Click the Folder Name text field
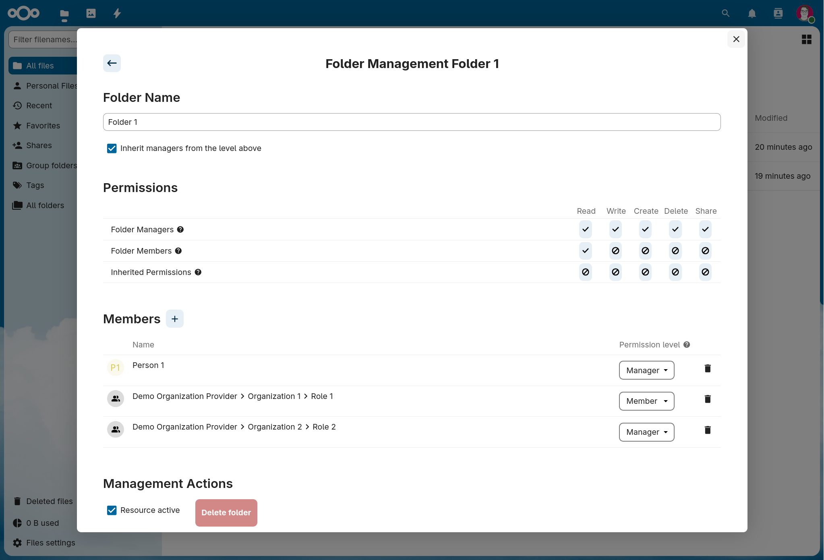 [411, 122]
